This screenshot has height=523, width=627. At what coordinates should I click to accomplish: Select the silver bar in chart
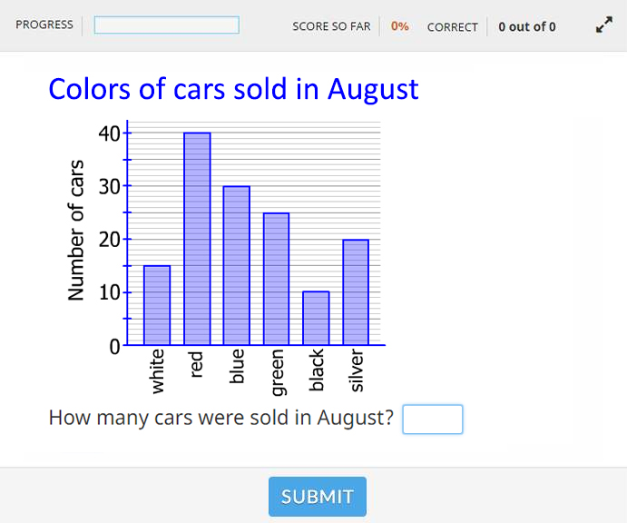coord(356,292)
